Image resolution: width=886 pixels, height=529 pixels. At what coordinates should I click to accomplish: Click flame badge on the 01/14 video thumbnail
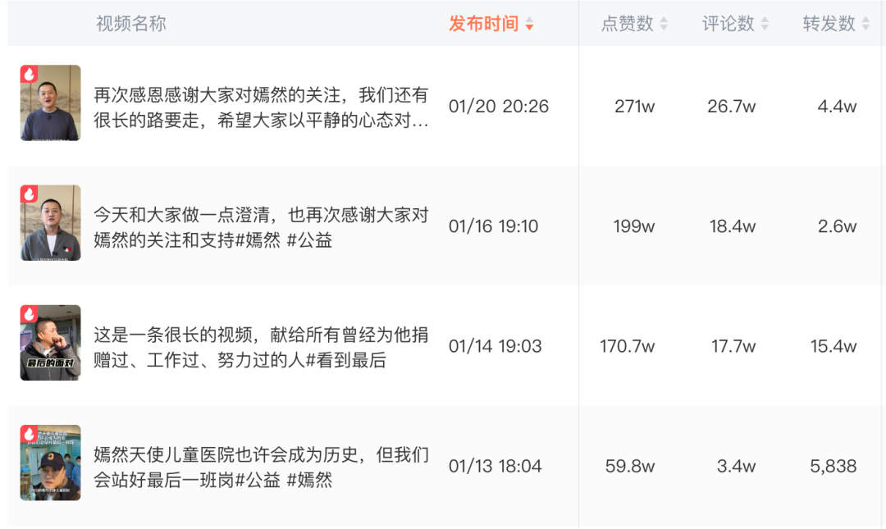coord(30,315)
